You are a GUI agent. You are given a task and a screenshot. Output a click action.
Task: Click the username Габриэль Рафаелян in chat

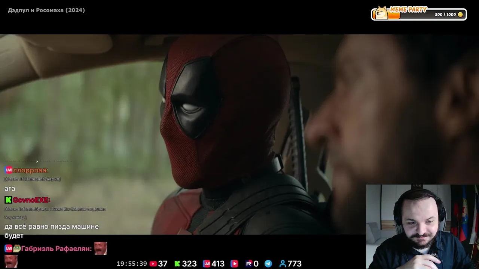coord(57,248)
